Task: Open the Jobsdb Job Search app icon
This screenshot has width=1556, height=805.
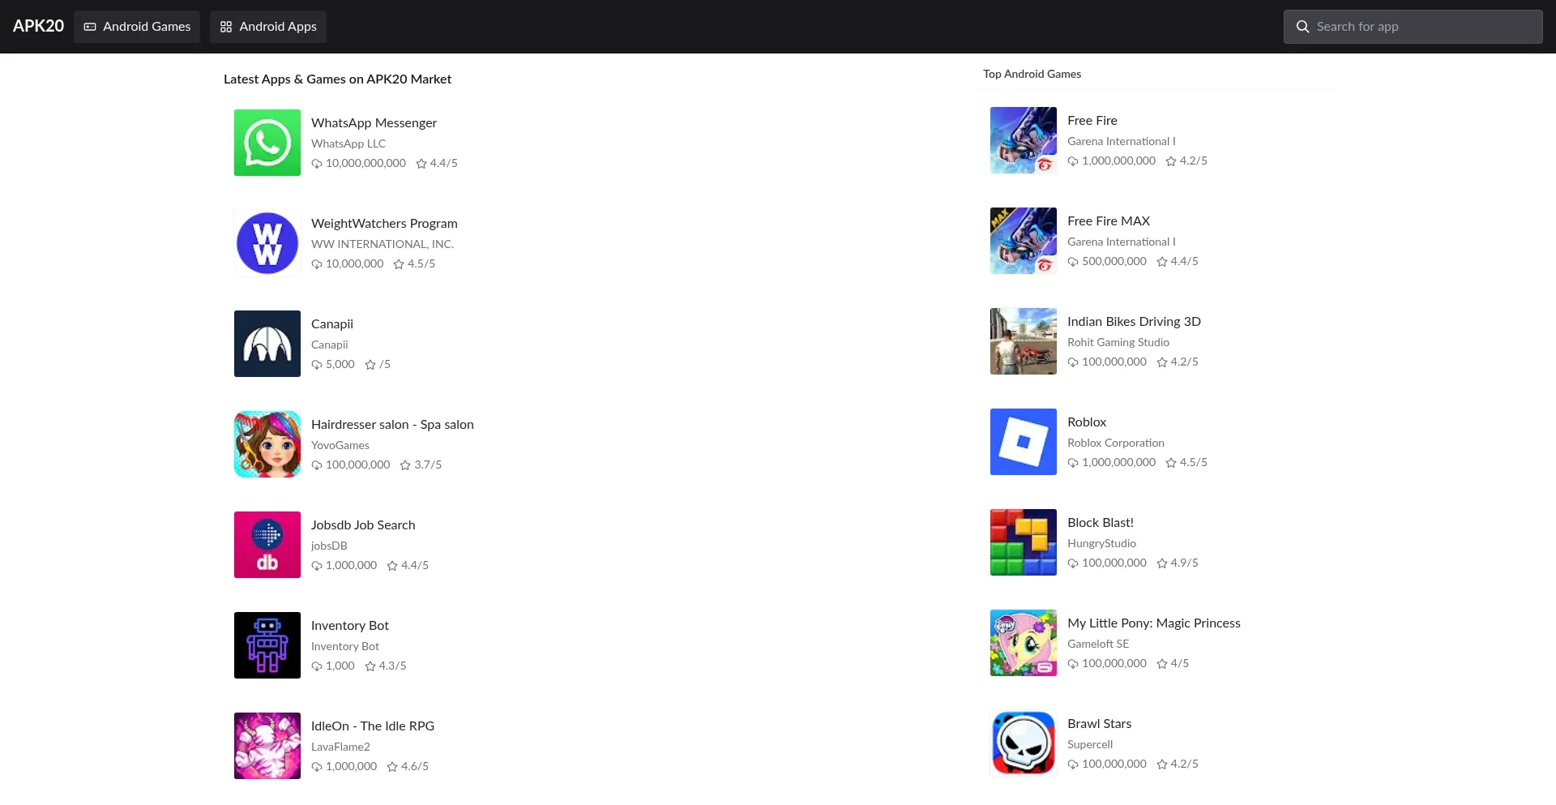Action: (267, 545)
